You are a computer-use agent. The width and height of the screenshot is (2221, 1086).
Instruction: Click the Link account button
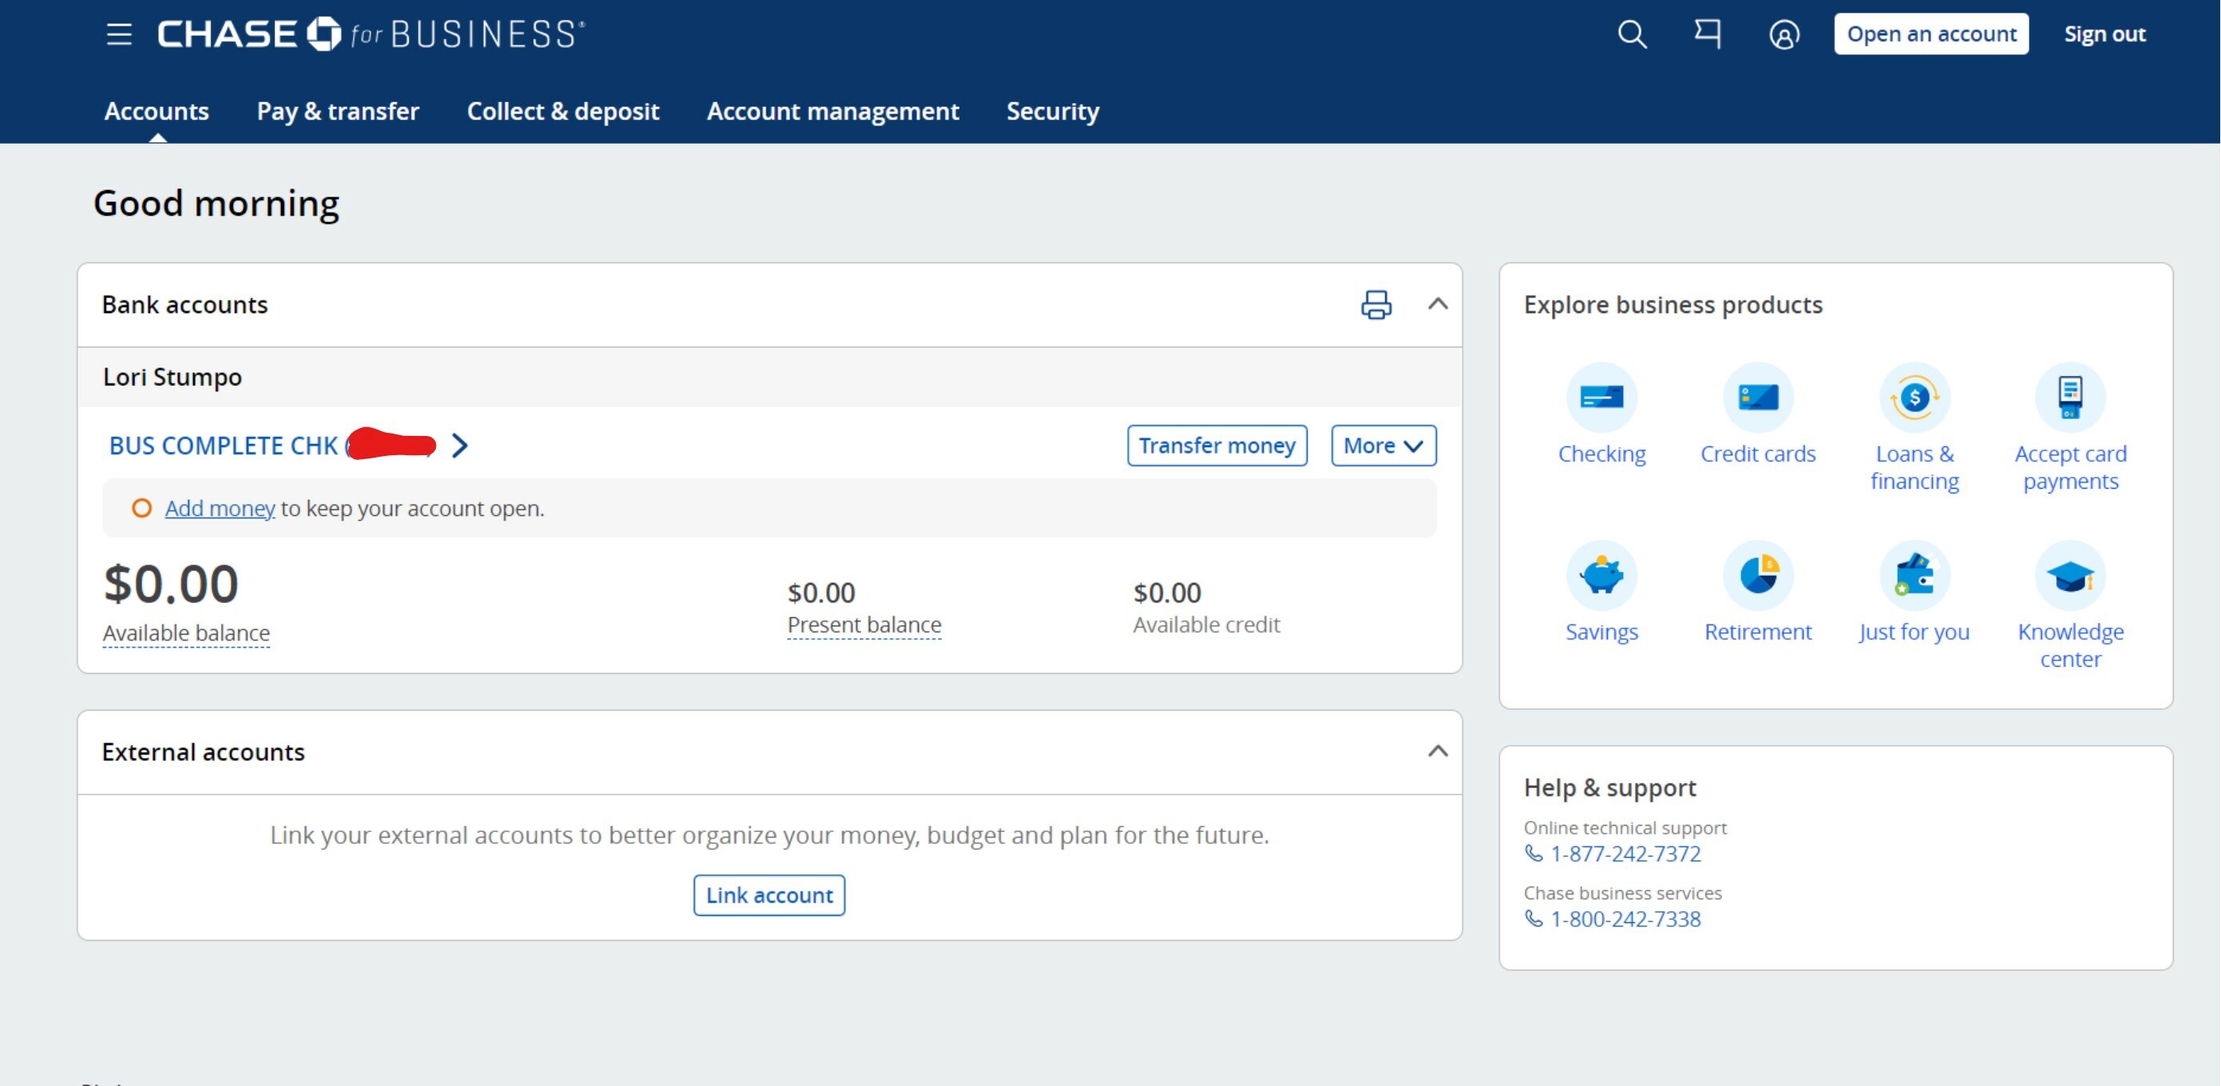[x=769, y=894]
